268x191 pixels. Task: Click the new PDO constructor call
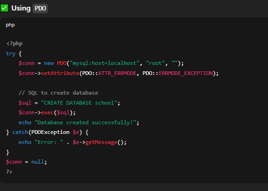point(55,63)
